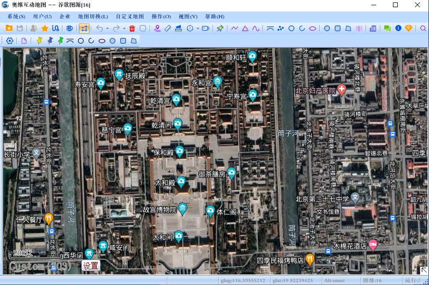
Task: Select the purple curve wave tool
Action: point(256,28)
